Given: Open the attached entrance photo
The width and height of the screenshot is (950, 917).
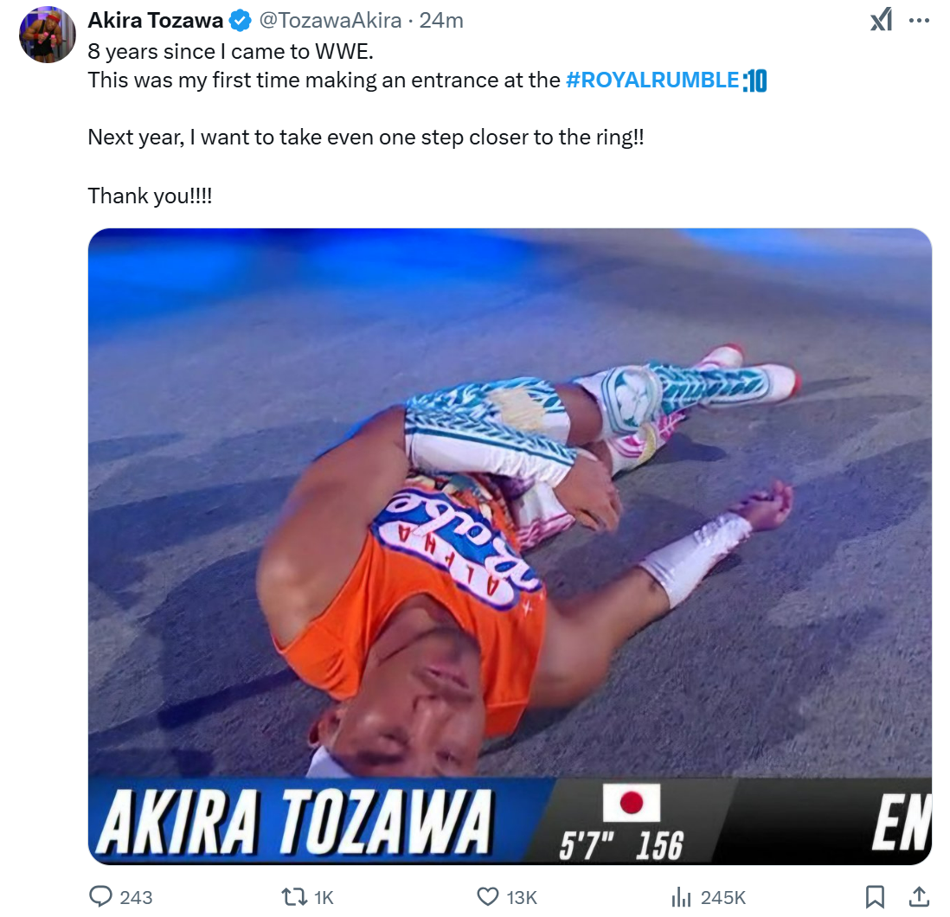Looking at the screenshot, I should [x=510, y=546].
